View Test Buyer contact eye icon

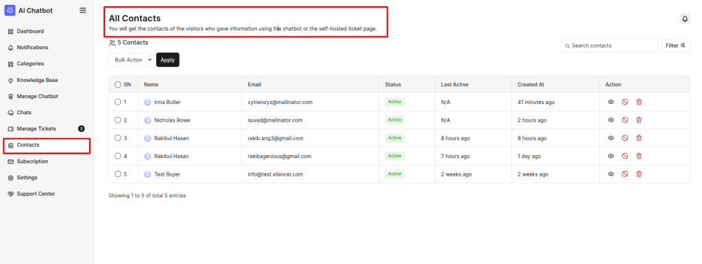[611, 174]
